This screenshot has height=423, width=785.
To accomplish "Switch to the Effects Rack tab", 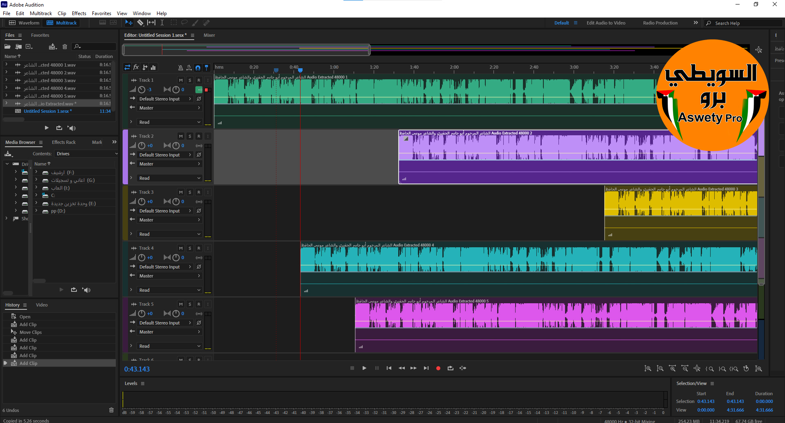I will coord(63,142).
